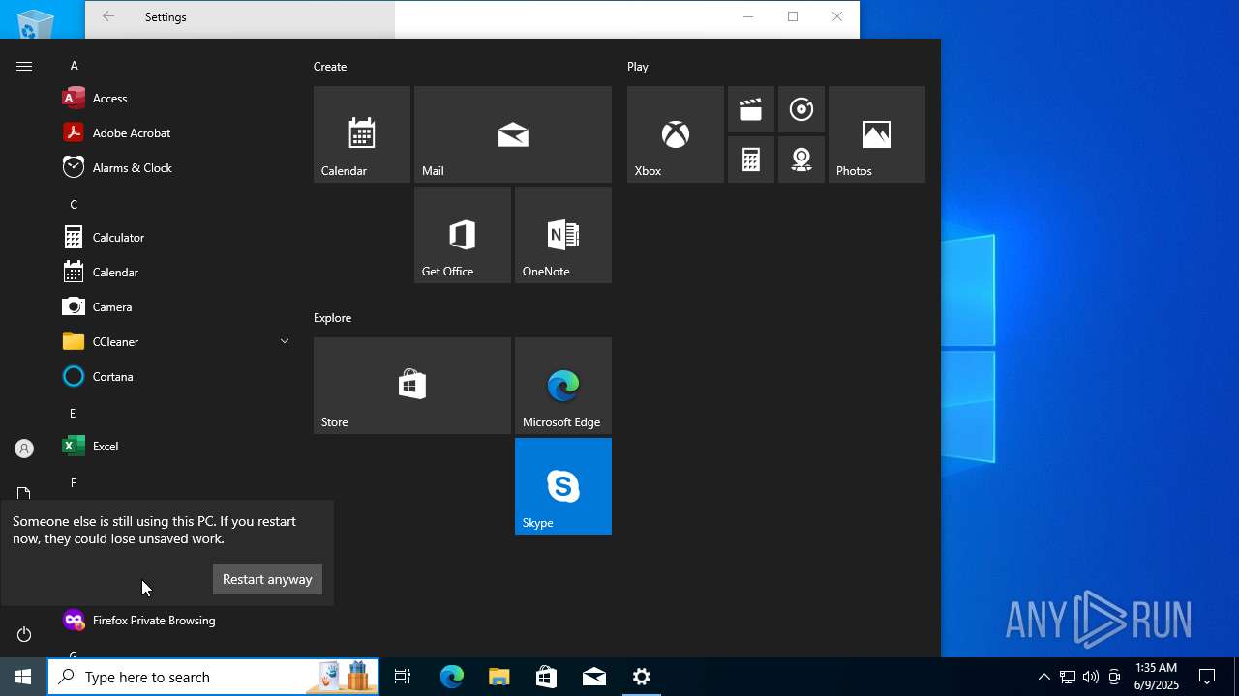Open Microsoft Edge from the taskbar
1239x696 pixels.
click(451, 677)
